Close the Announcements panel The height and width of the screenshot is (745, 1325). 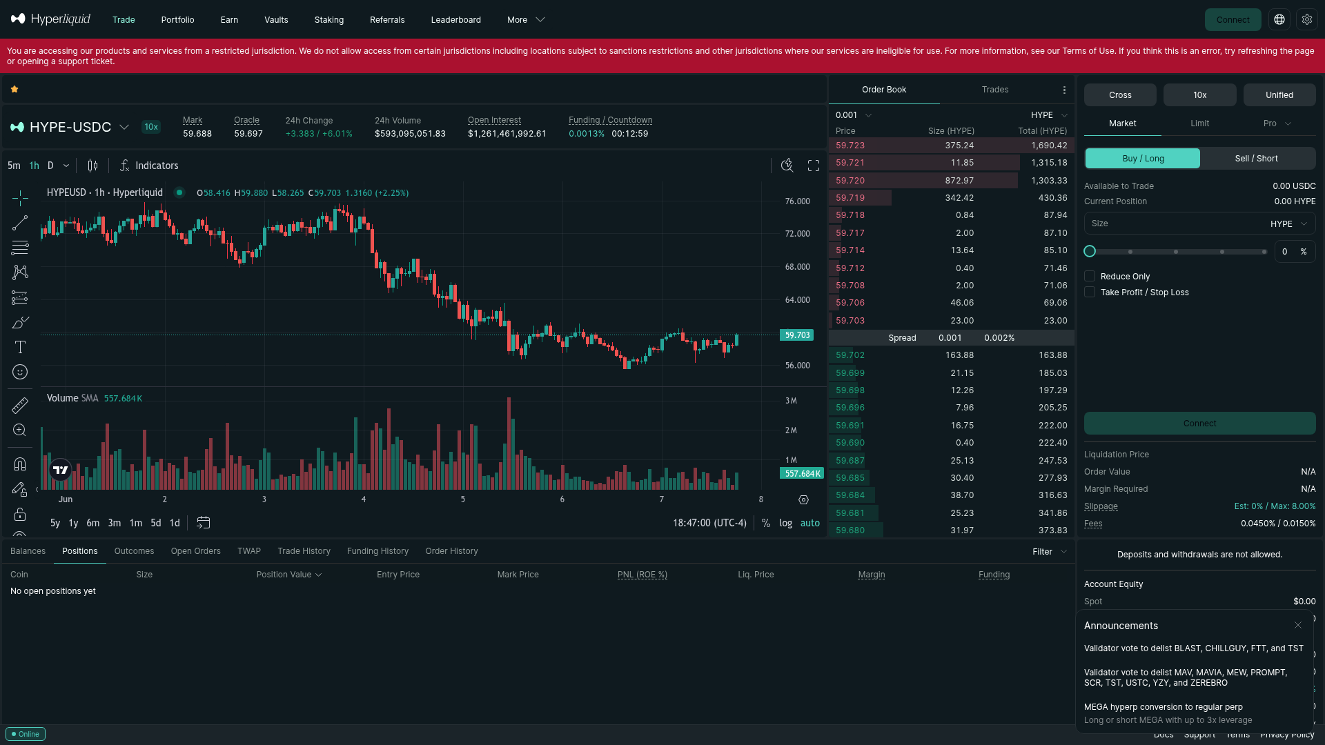pos(1298,625)
